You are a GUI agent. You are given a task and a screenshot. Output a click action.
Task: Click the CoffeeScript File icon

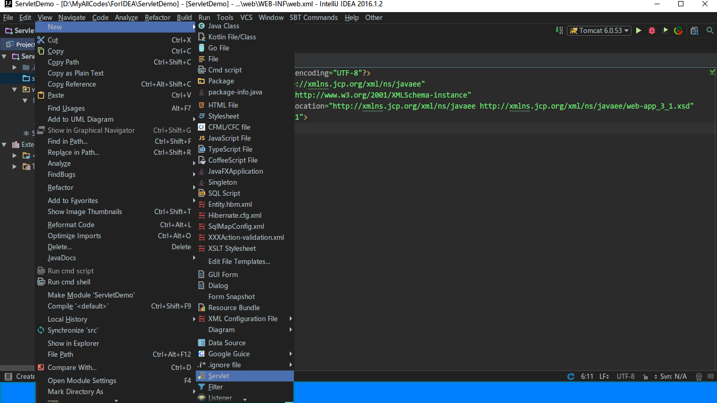(x=202, y=160)
